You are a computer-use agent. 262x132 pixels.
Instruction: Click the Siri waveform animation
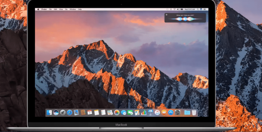(185, 19)
